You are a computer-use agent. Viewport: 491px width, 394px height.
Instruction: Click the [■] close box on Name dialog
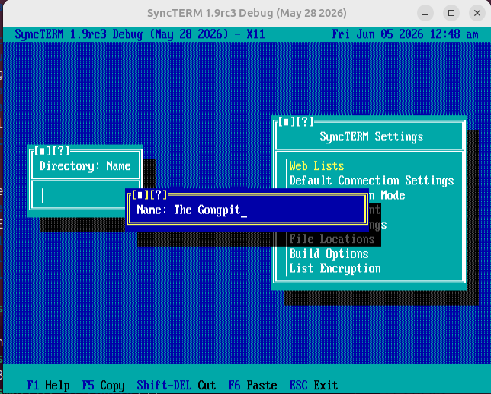pyautogui.click(x=140, y=195)
